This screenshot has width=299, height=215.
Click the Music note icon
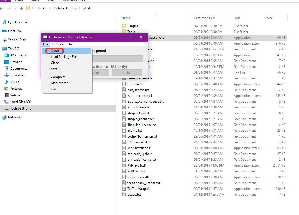7,82
